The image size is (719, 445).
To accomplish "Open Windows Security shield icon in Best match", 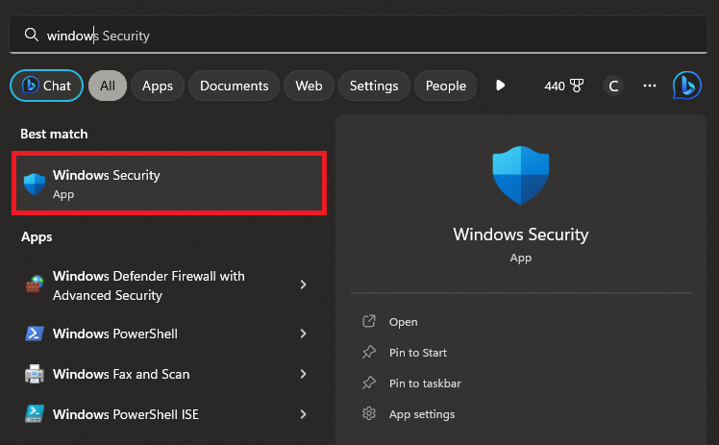I will tap(35, 185).
